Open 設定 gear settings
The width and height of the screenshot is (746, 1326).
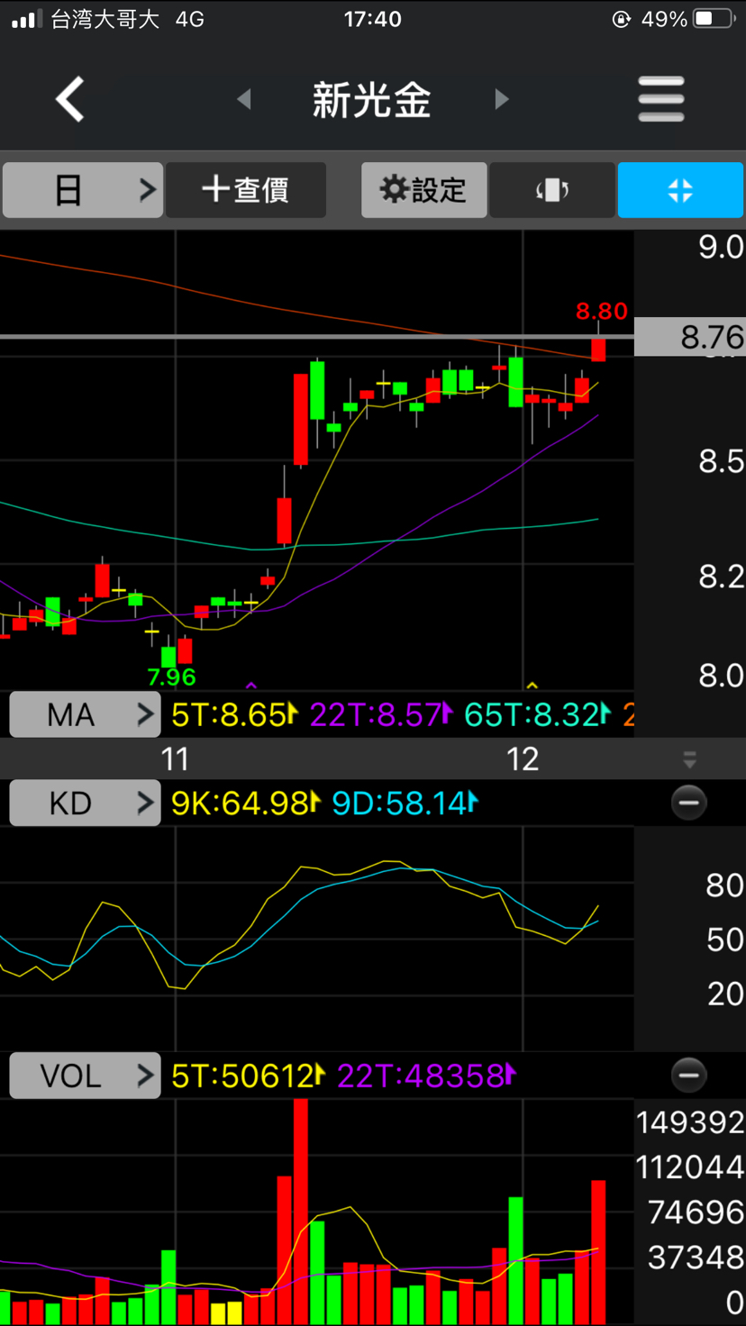tap(424, 190)
